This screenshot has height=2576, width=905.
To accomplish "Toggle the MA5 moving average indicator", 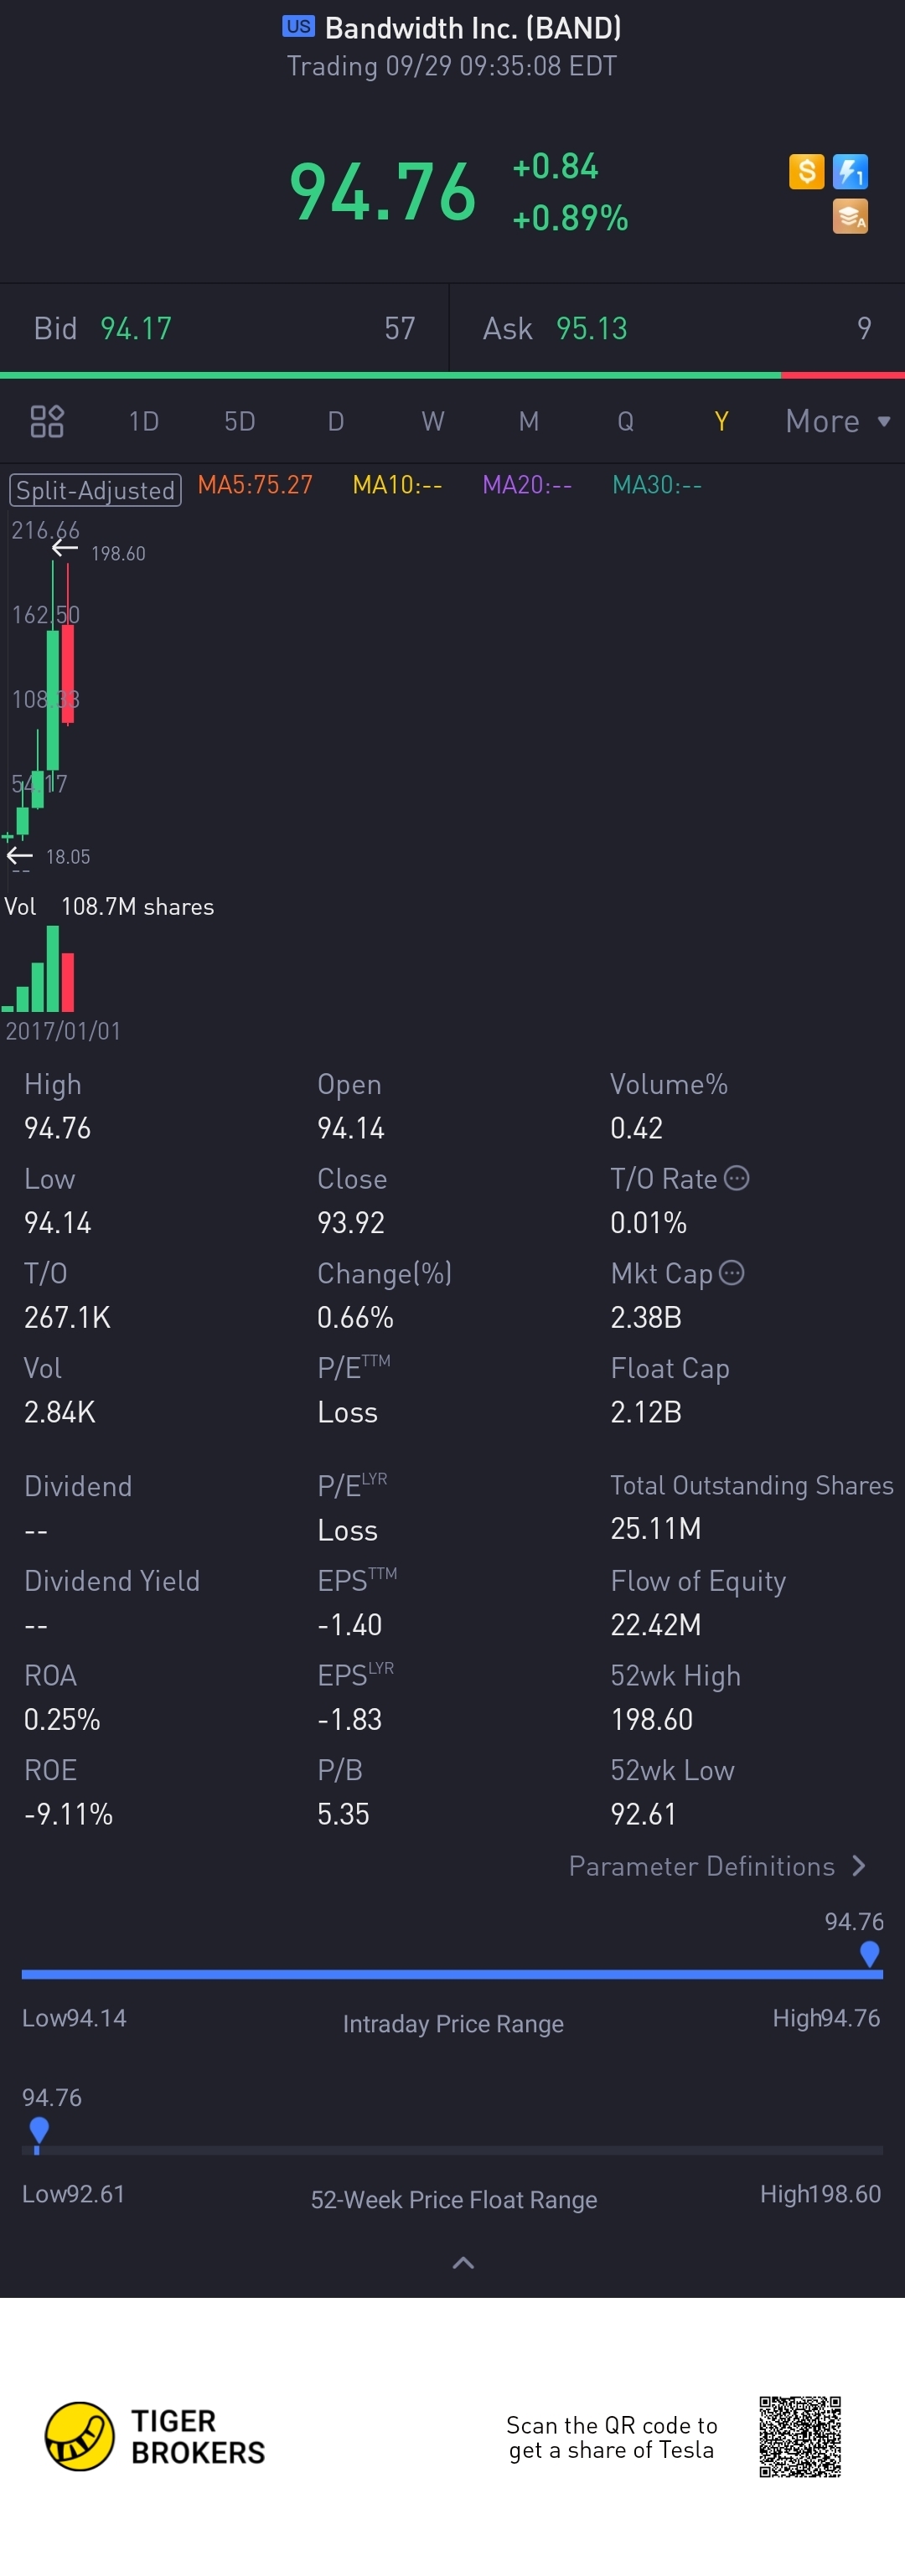I will pyautogui.click(x=255, y=485).
